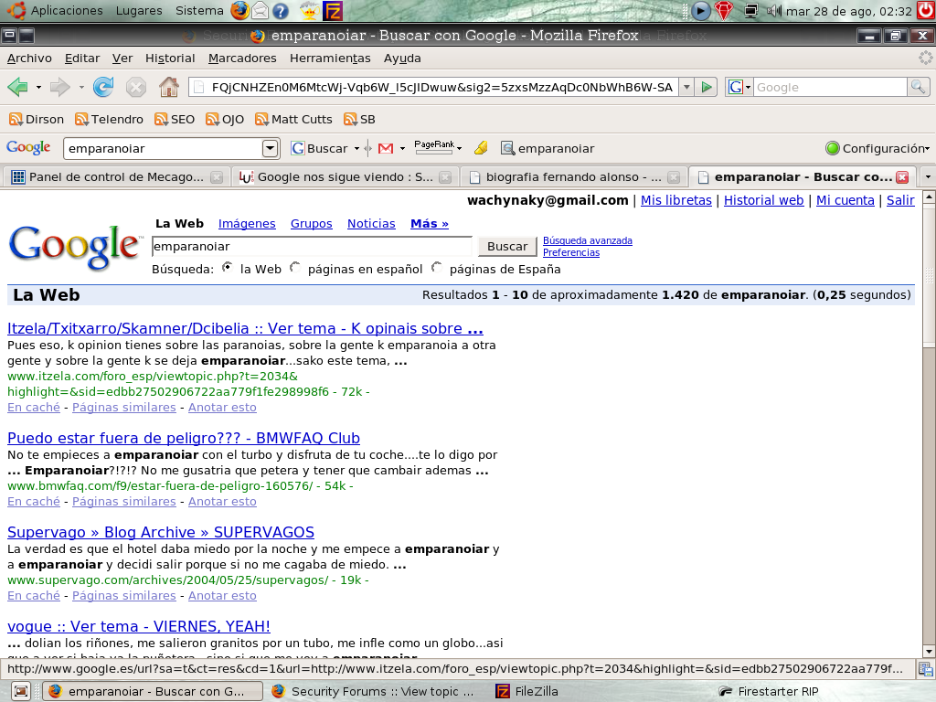Click the scrollbar up arrow
The height and width of the screenshot is (702, 936).
click(x=929, y=197)
